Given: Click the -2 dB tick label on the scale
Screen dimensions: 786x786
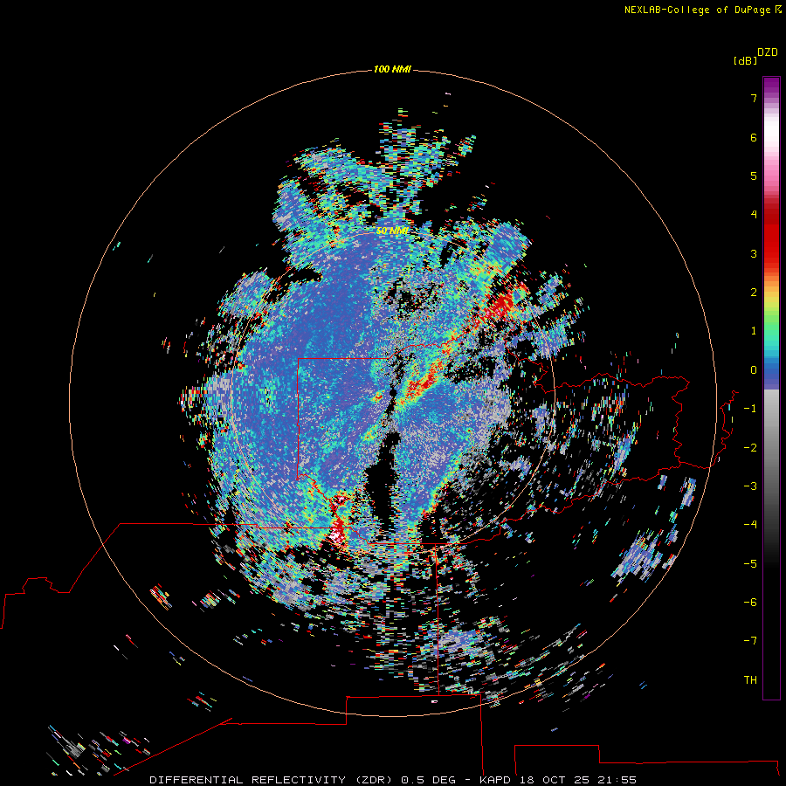Looking at the screenshot, I should click(750, 448).
